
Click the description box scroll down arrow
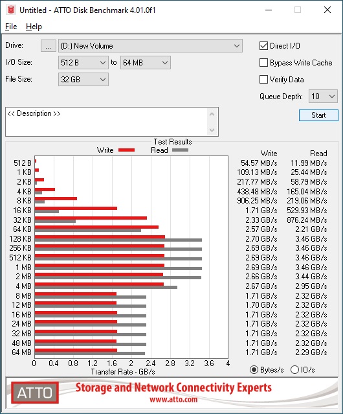[x=212, y=130]
